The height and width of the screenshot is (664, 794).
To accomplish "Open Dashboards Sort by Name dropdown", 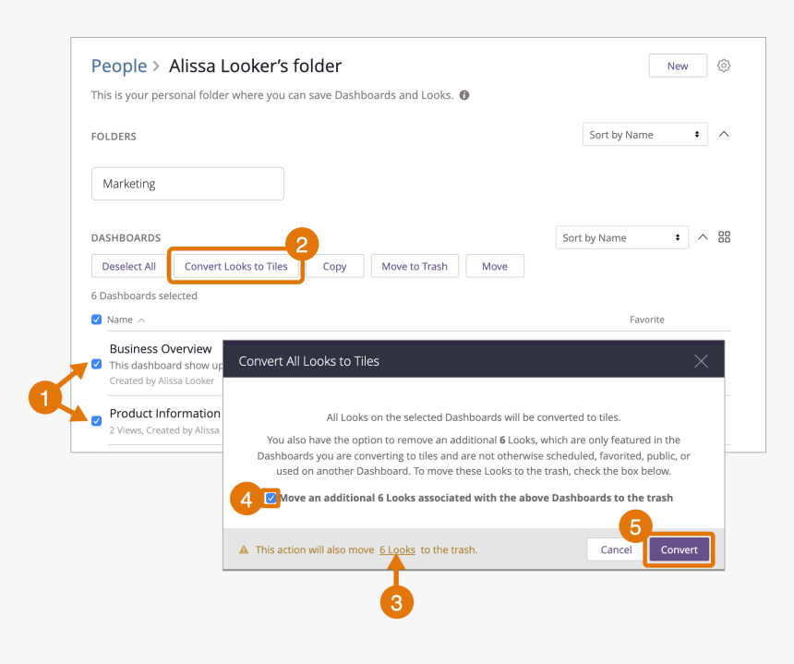I will 622,237.
